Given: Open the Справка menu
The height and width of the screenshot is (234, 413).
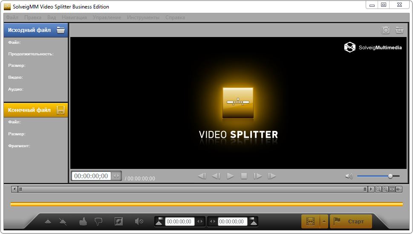Looking at the screenshot, I should click(x=175, y=17).
